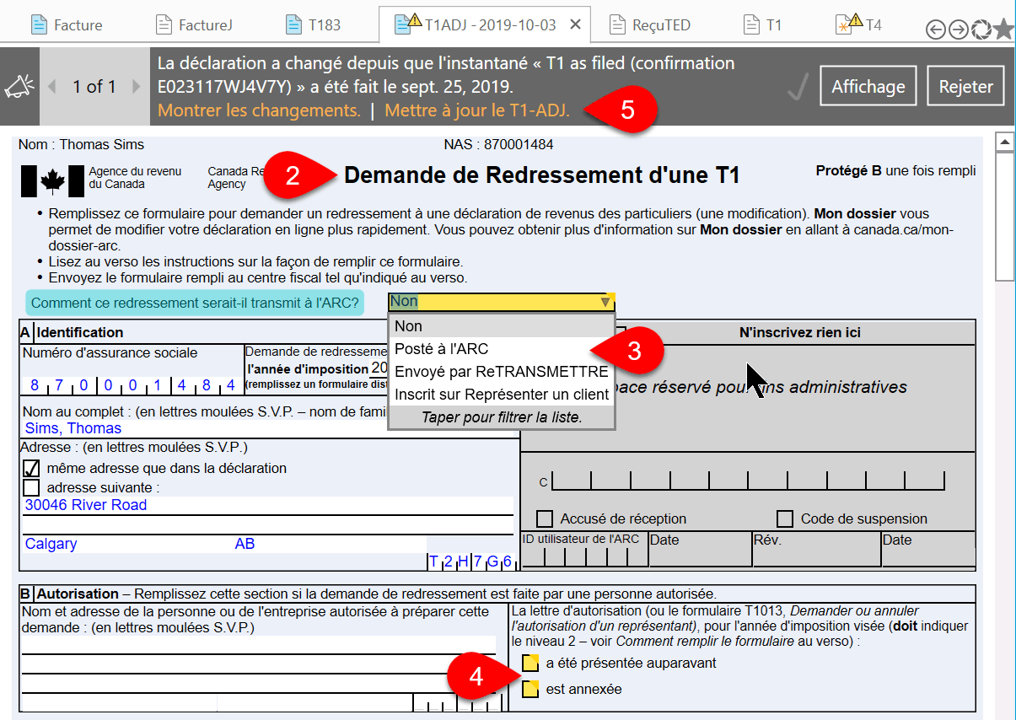Check the est annexée checkbox
This screenshot has width=1016, height=720.
coord(531,688)
